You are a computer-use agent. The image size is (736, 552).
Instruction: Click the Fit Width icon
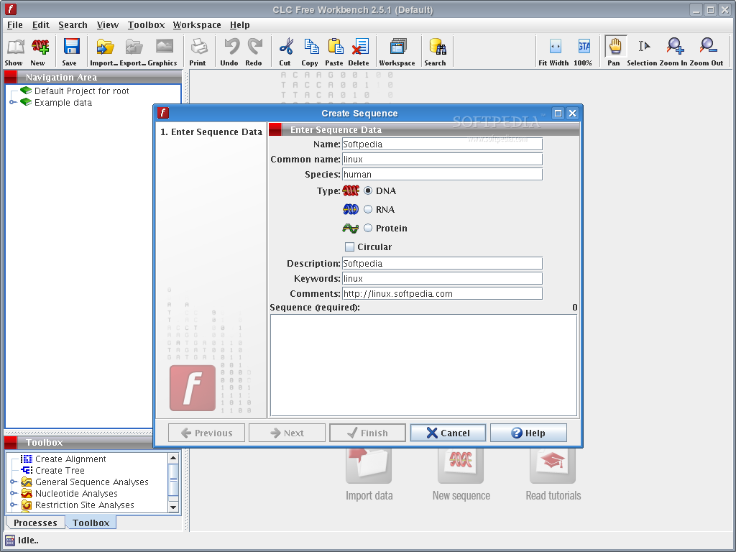[x=556, y=47]
